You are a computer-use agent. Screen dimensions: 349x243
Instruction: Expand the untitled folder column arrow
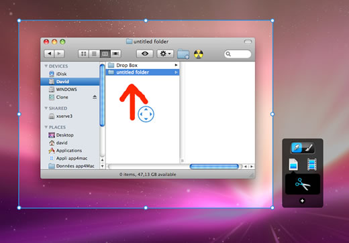point(176,72)
